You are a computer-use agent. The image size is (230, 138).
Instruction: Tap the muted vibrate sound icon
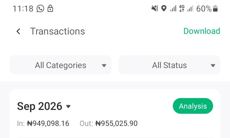click(155, 8)
